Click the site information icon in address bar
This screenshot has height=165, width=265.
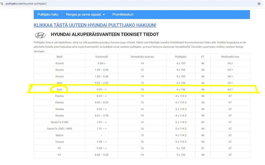[x=2, y=4]
